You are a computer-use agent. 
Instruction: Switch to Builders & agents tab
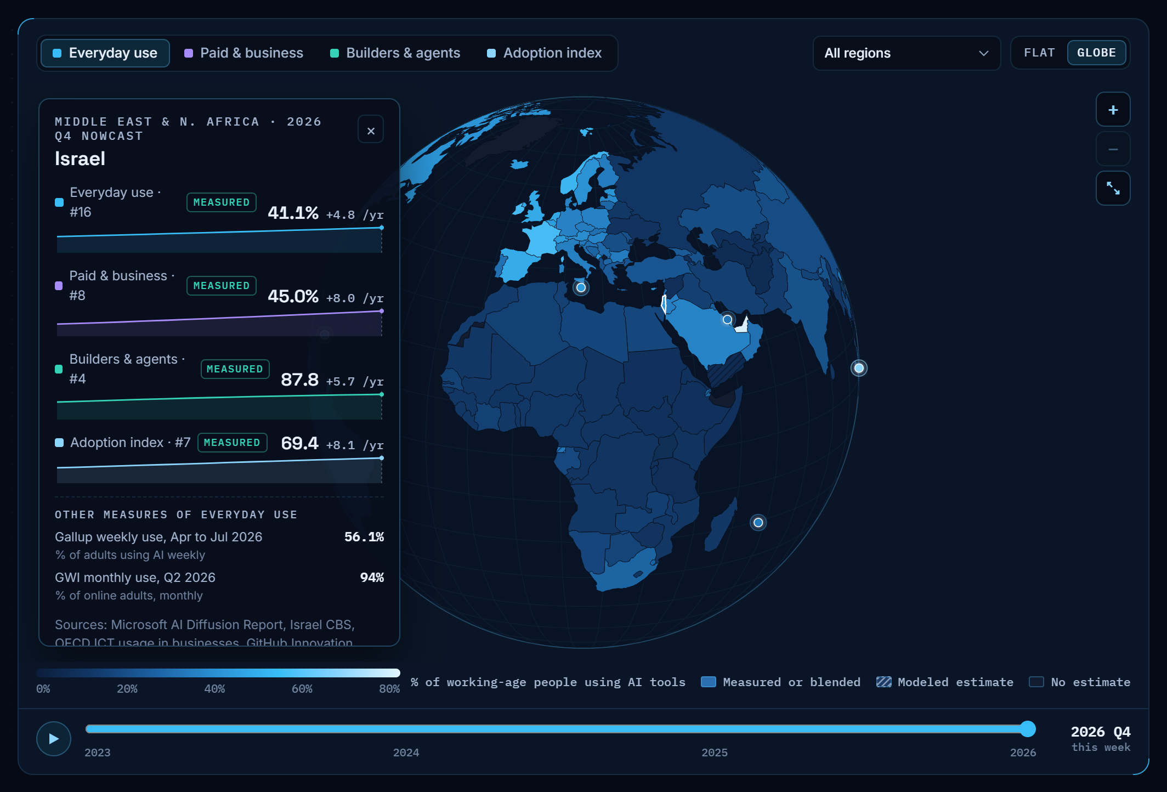coord(395,53)
